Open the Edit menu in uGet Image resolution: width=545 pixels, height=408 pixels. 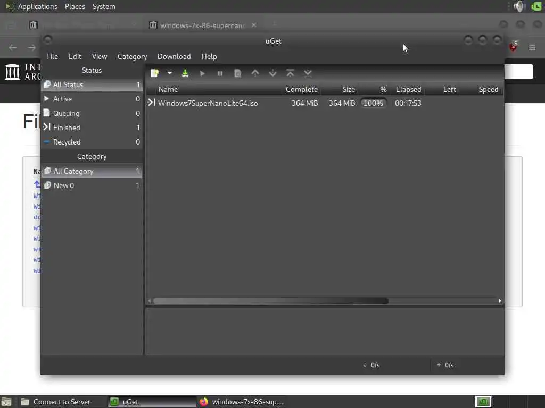(75, 56)
